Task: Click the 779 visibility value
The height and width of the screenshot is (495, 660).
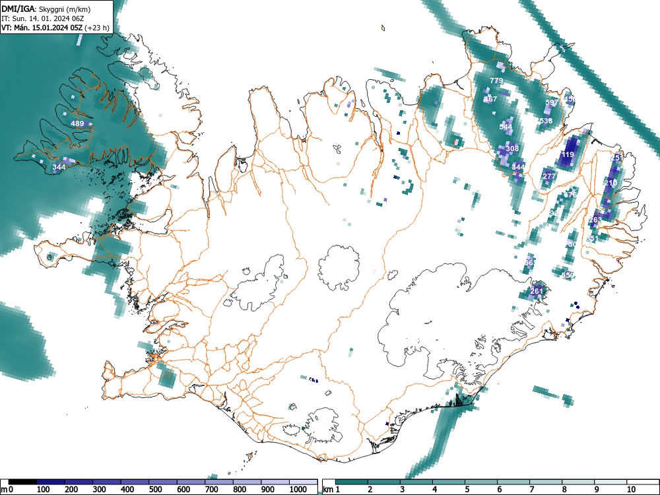Action: pos(496,81)
